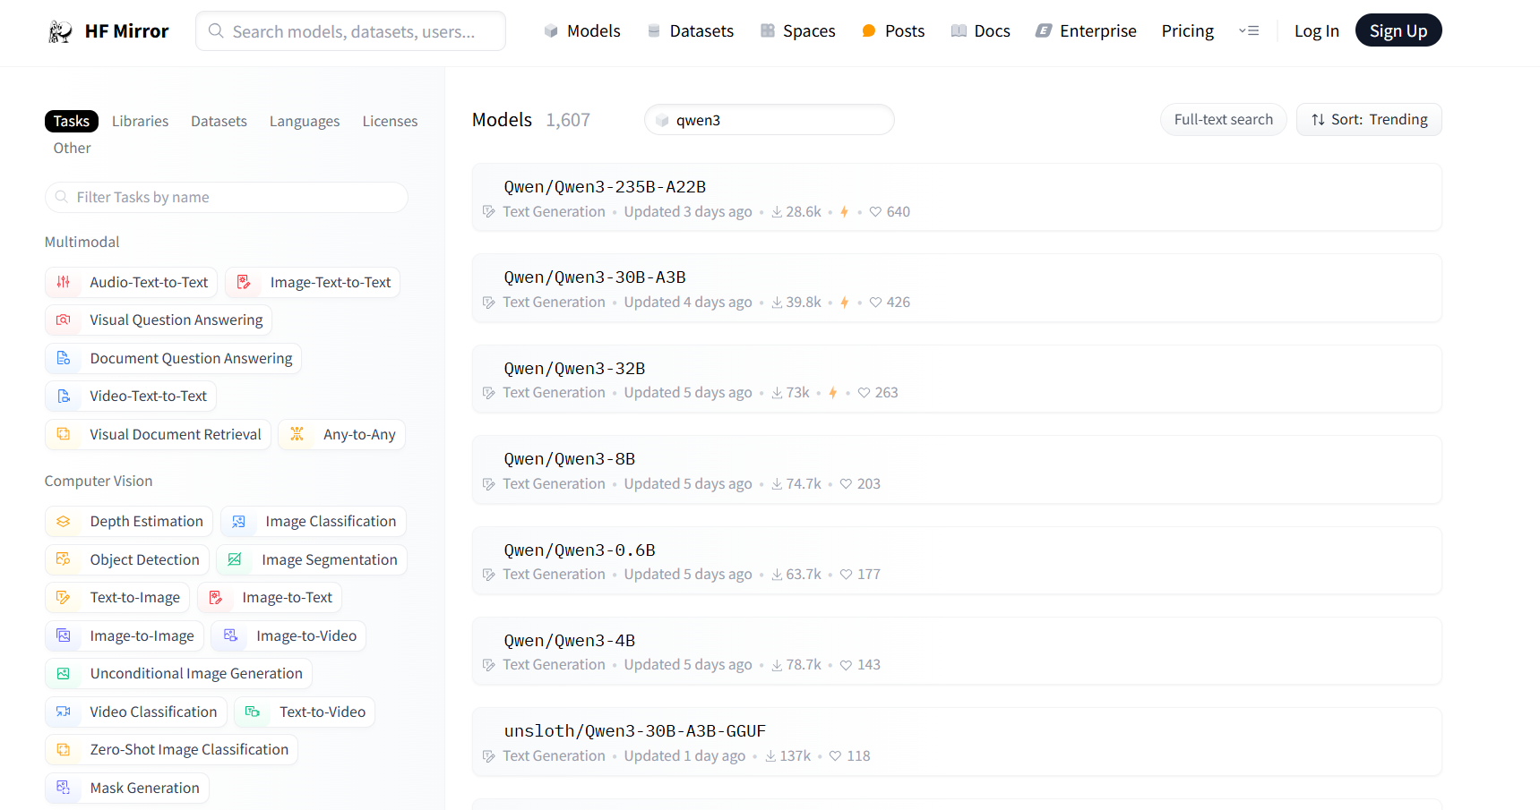
Task: Click the Multimodal section heading
Action: click(82, 242)
